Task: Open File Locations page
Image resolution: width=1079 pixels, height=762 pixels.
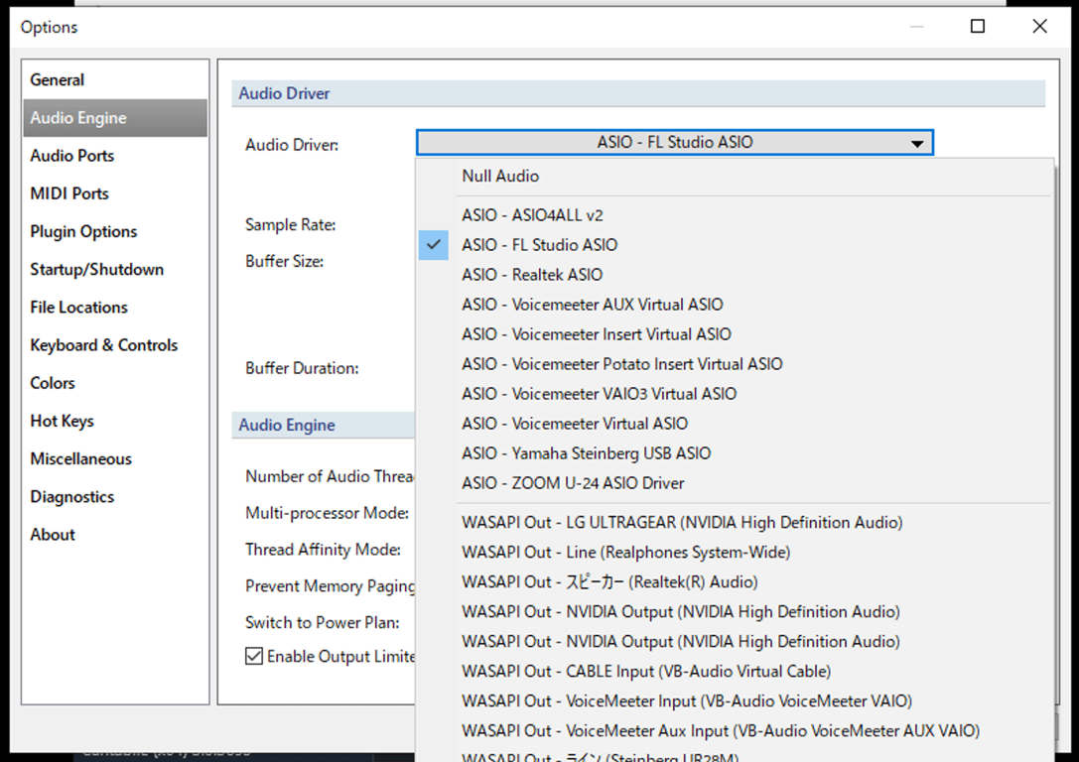Action: (115, 307)
